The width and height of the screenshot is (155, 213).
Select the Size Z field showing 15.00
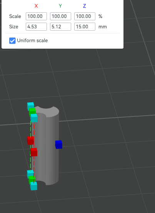point(85,27)
